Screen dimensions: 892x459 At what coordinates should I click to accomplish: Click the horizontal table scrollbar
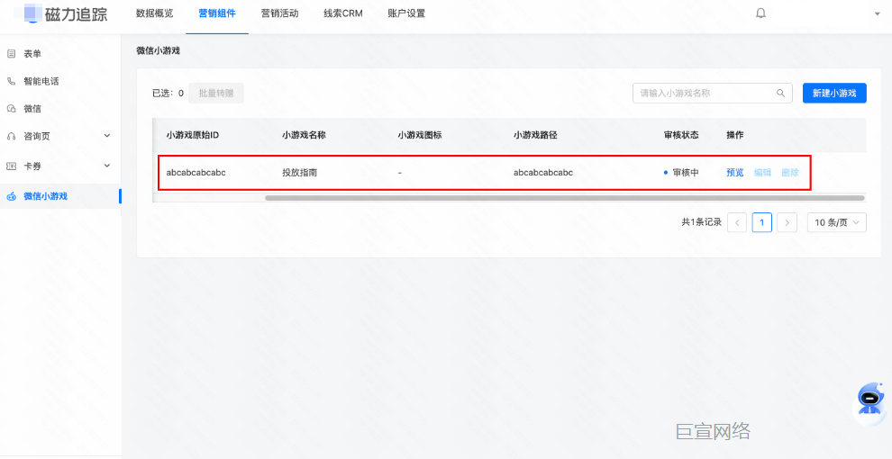coord(565,198)
